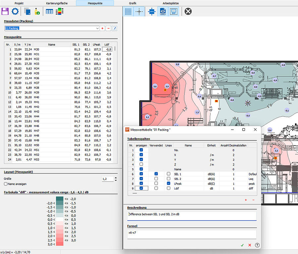Increase the Größe value with up arrow
Viewport: 298px width, 254px height.
115,178
